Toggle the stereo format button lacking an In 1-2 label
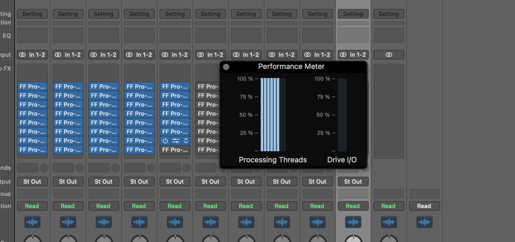515x242 pixels. point(389,55)
